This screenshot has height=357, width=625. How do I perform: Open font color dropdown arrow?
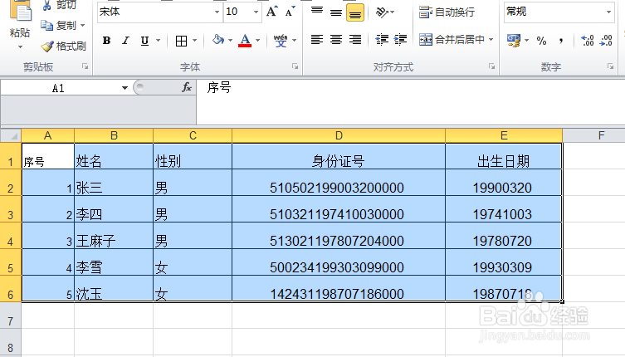(x=257, y=41)
